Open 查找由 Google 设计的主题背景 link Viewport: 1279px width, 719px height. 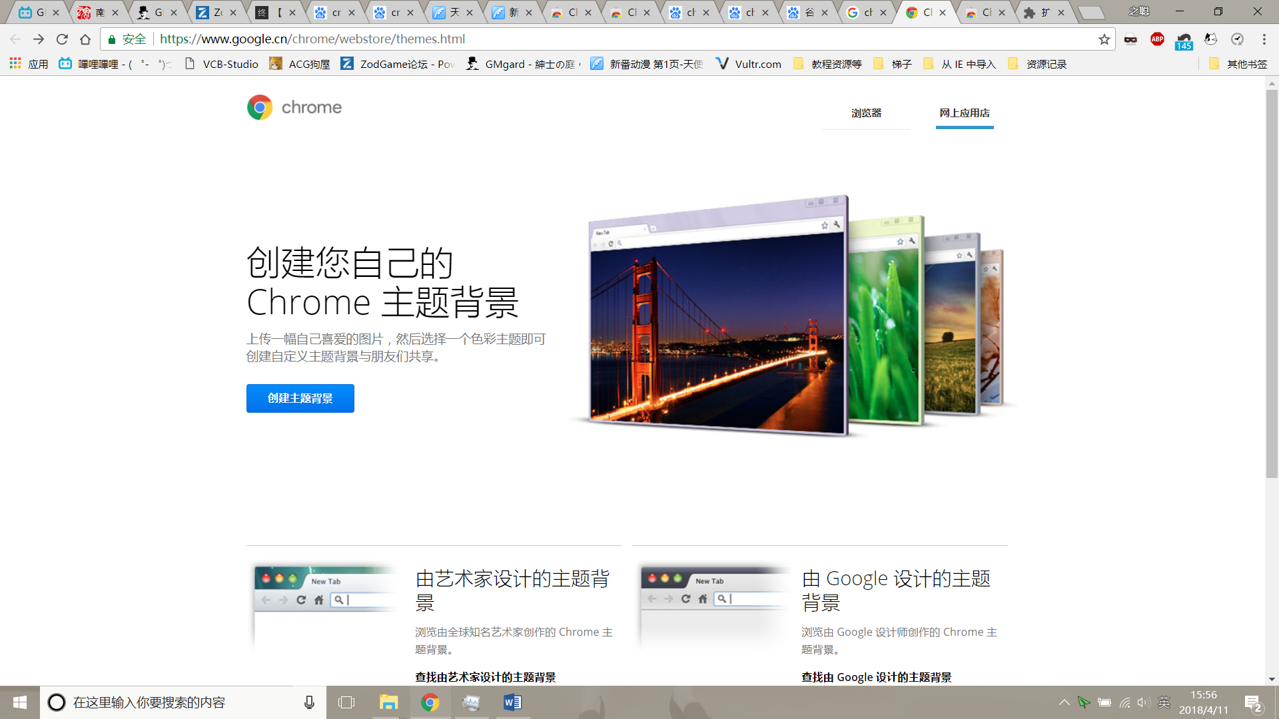pyautogui.click(x=876, y=677)
